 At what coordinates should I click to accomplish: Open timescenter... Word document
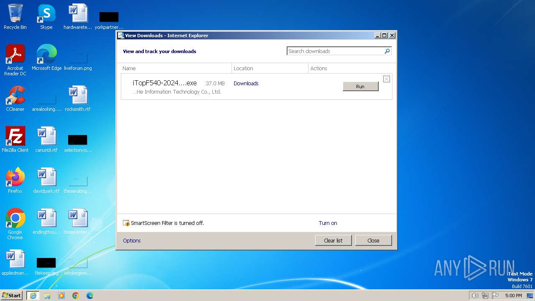78,222
